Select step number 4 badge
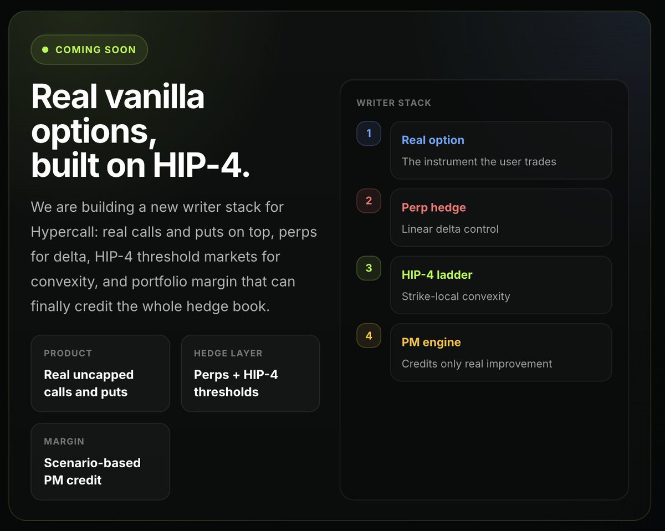Image resolution: width=665 pixels, height=531 pixels. [x=369, y=335]
